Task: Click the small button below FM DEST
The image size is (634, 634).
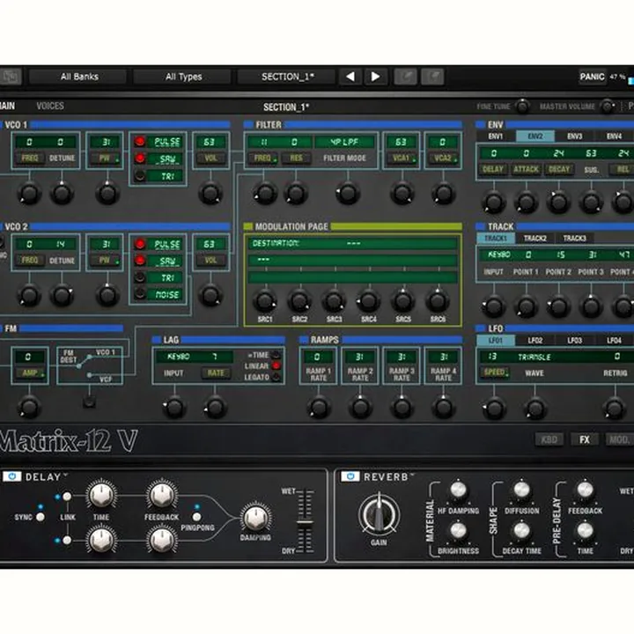Action: [x=89, y=402]
